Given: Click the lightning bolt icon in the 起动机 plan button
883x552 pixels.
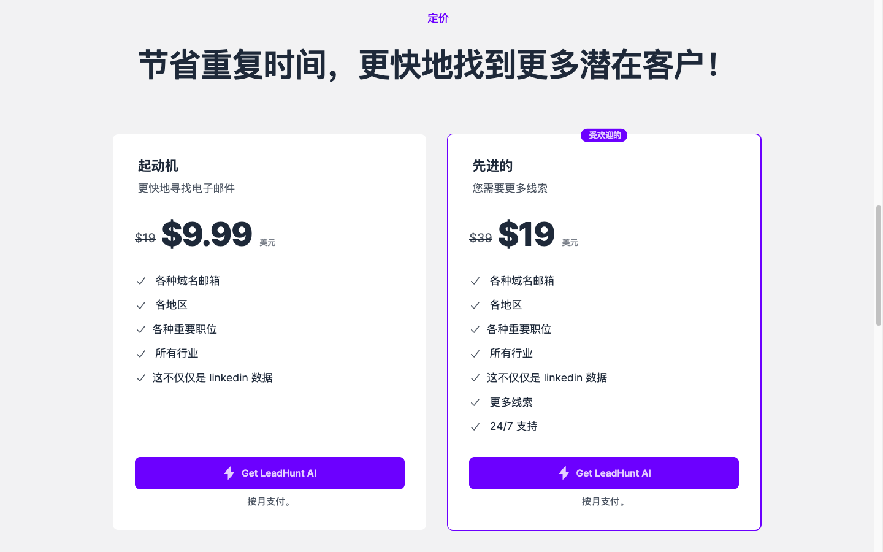Looking at the screenshot, I should (x=229, y=473).
